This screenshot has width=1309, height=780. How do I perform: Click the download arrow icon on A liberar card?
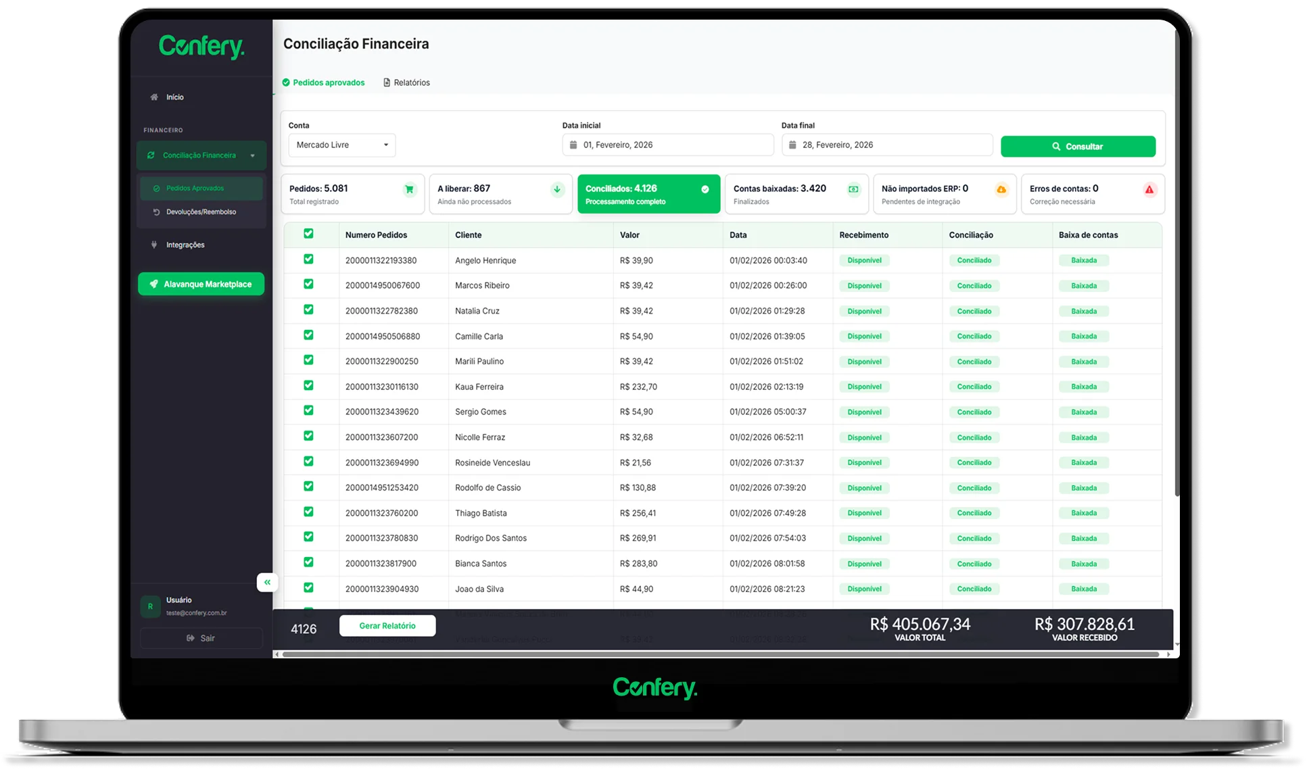tap(557, 190)
